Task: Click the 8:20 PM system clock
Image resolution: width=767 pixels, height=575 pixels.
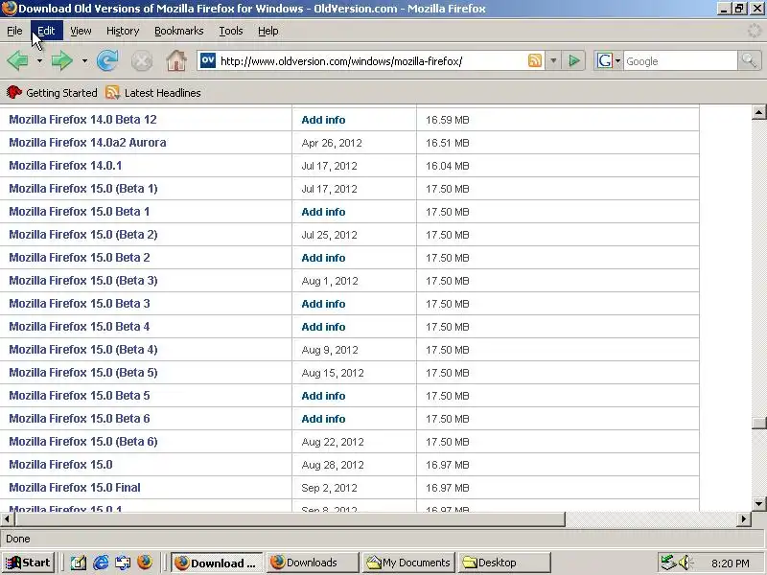Action: coord(731,563)
